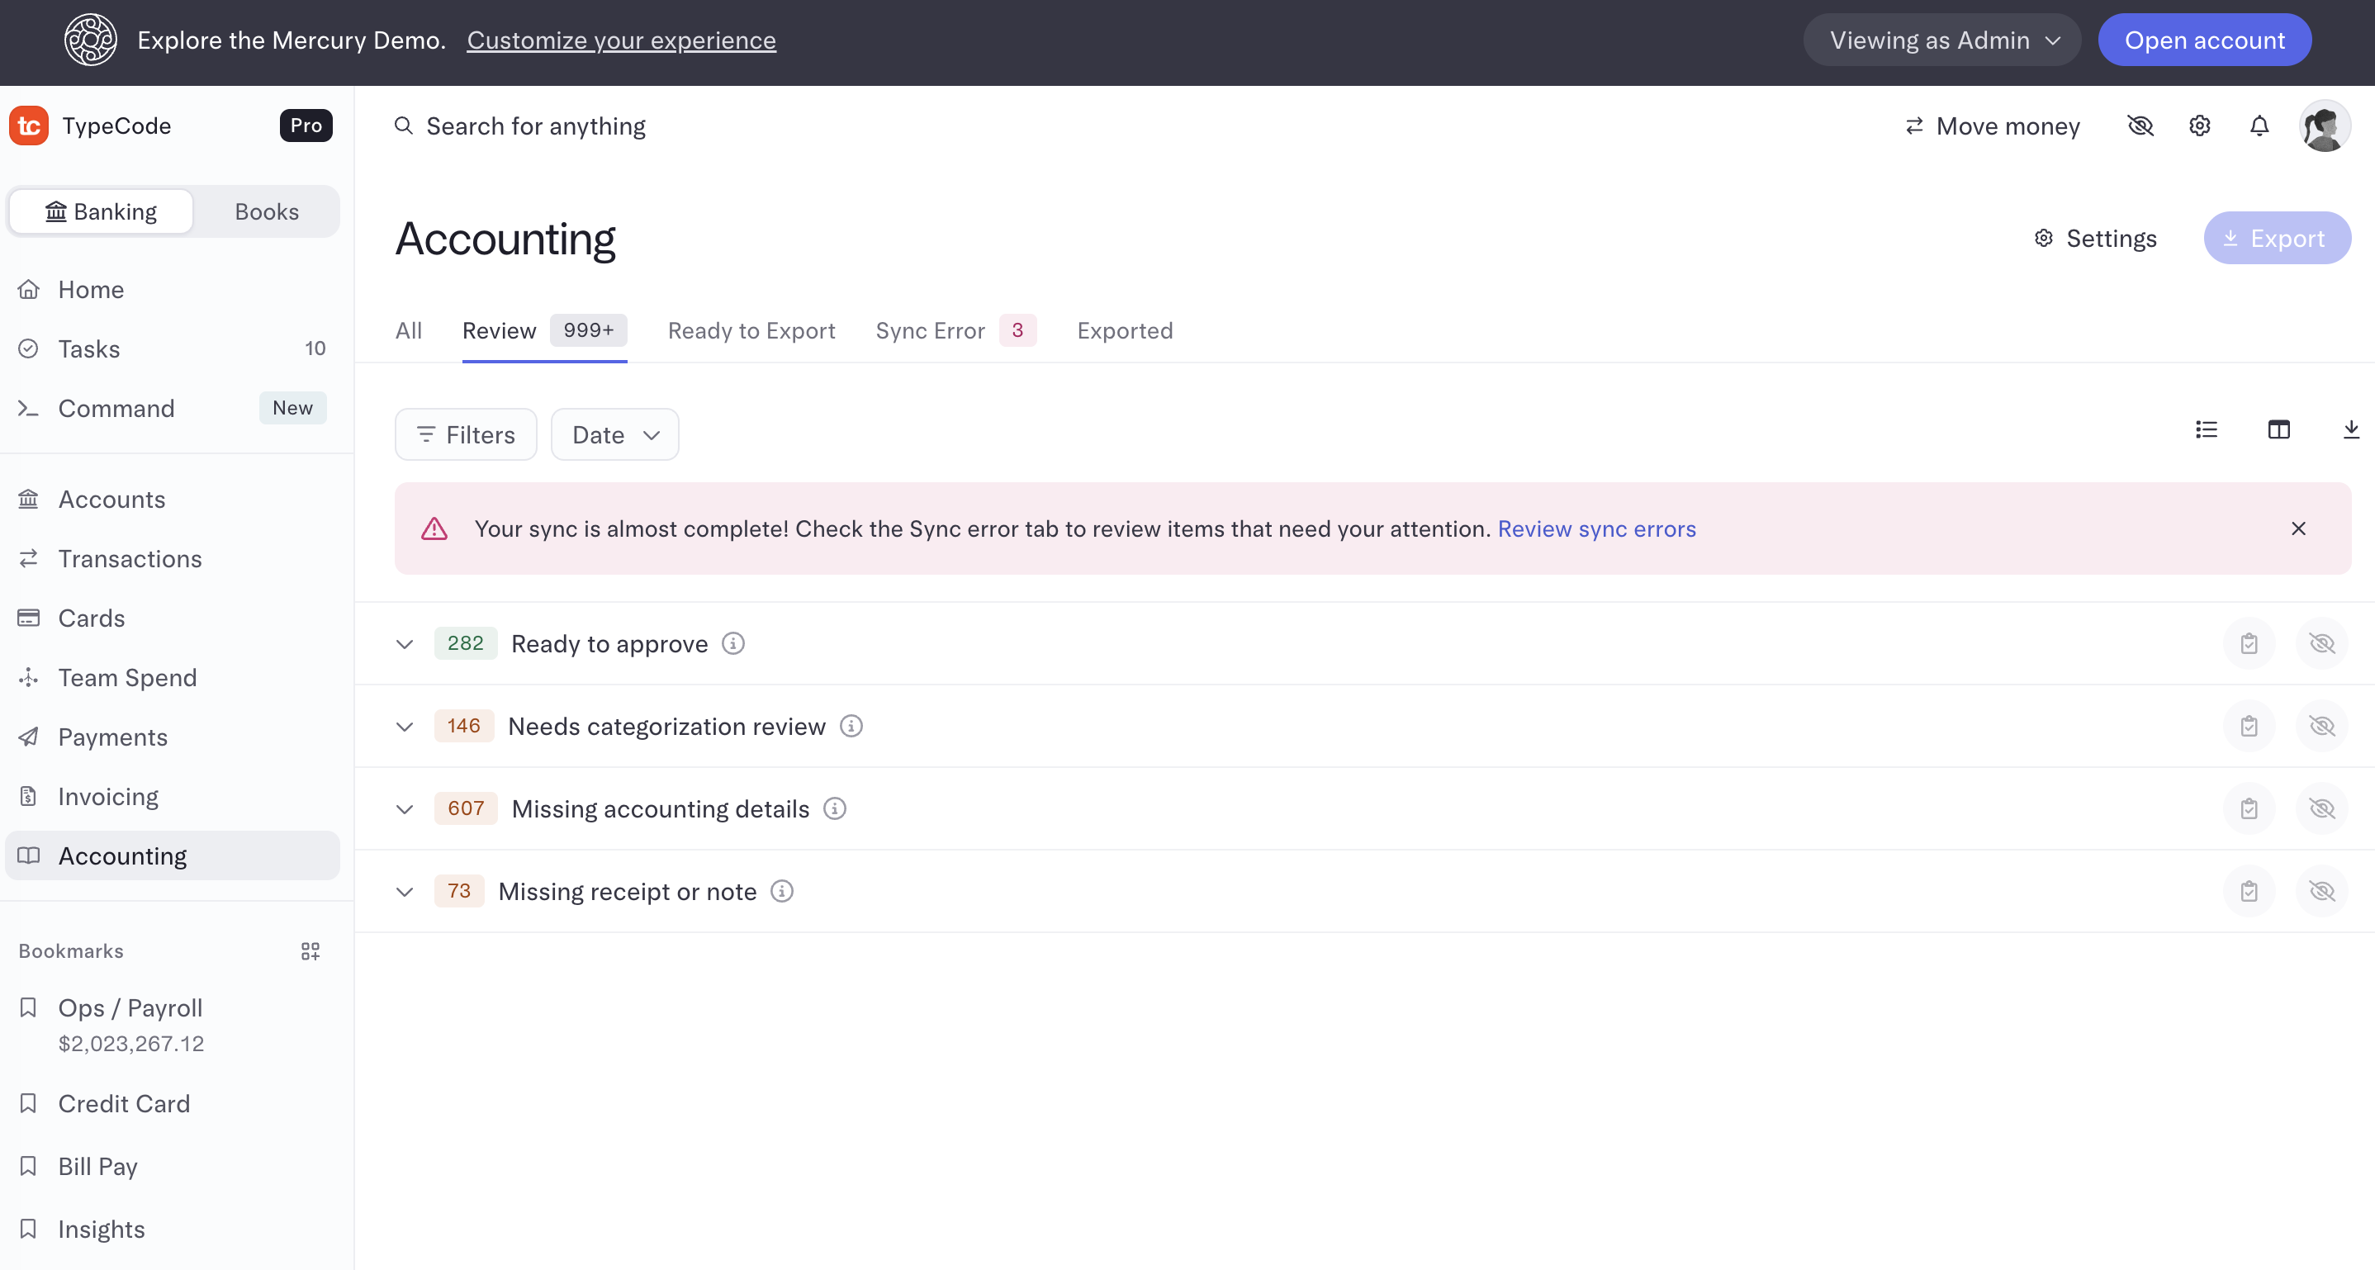
Task: Select the All tab
Action: (x=409, y=331)
